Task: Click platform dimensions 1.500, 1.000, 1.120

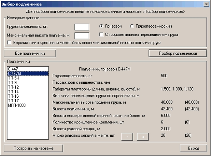Action: [x=177, y=89]
